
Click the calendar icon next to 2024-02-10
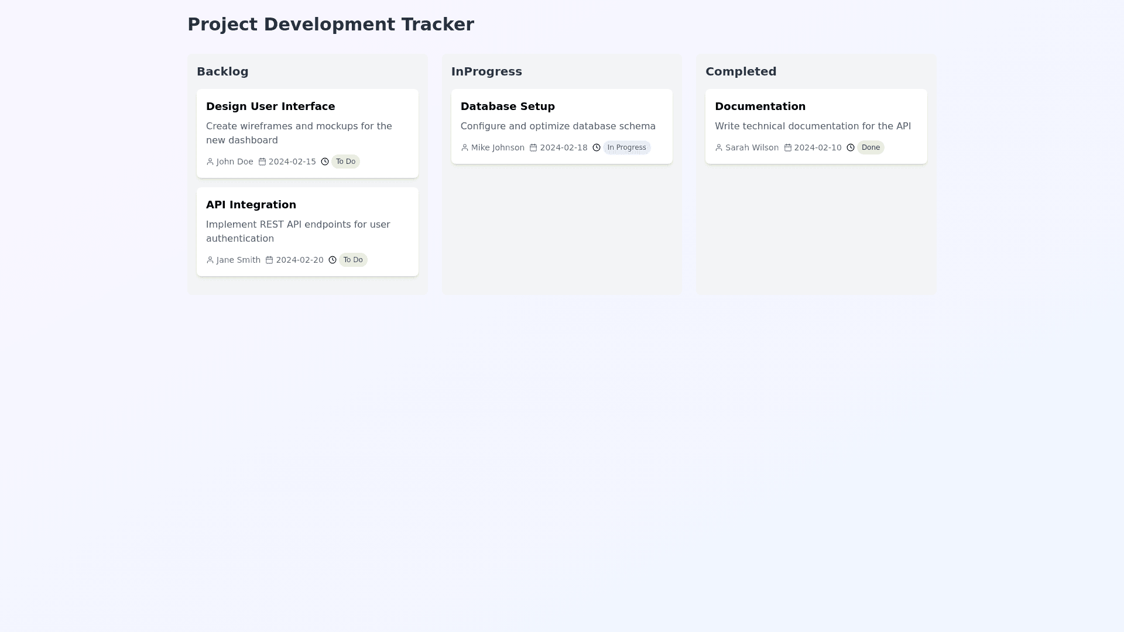pyautogui.click(x=788, y=147)
